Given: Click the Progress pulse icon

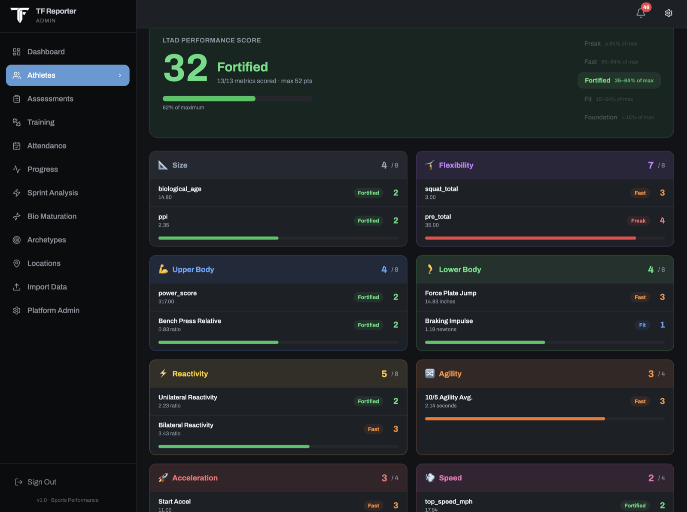Looking at the screenshot, I should [x=17, y=170].
